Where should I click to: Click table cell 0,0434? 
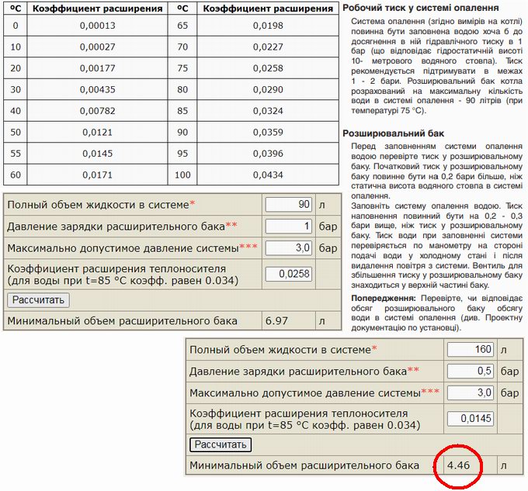268,175
